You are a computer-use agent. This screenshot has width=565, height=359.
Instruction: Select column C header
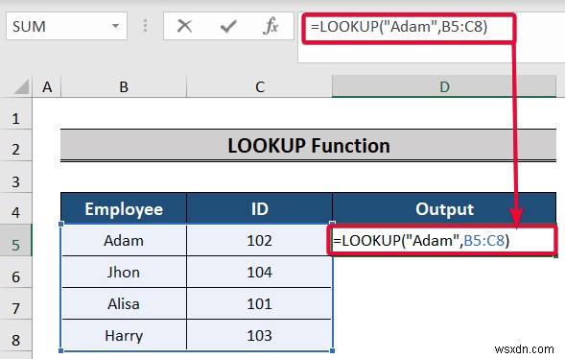point(259,86)
